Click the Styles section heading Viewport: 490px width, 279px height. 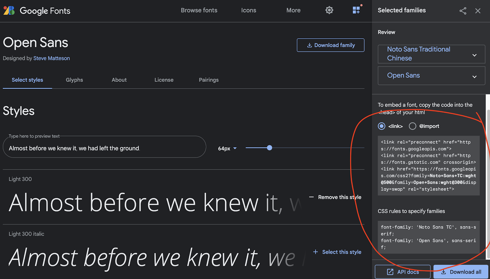[19, 111]
